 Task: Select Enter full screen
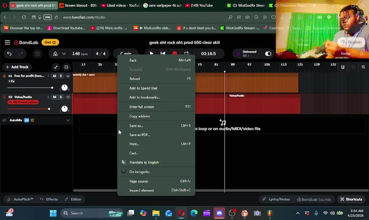(156, 107)
